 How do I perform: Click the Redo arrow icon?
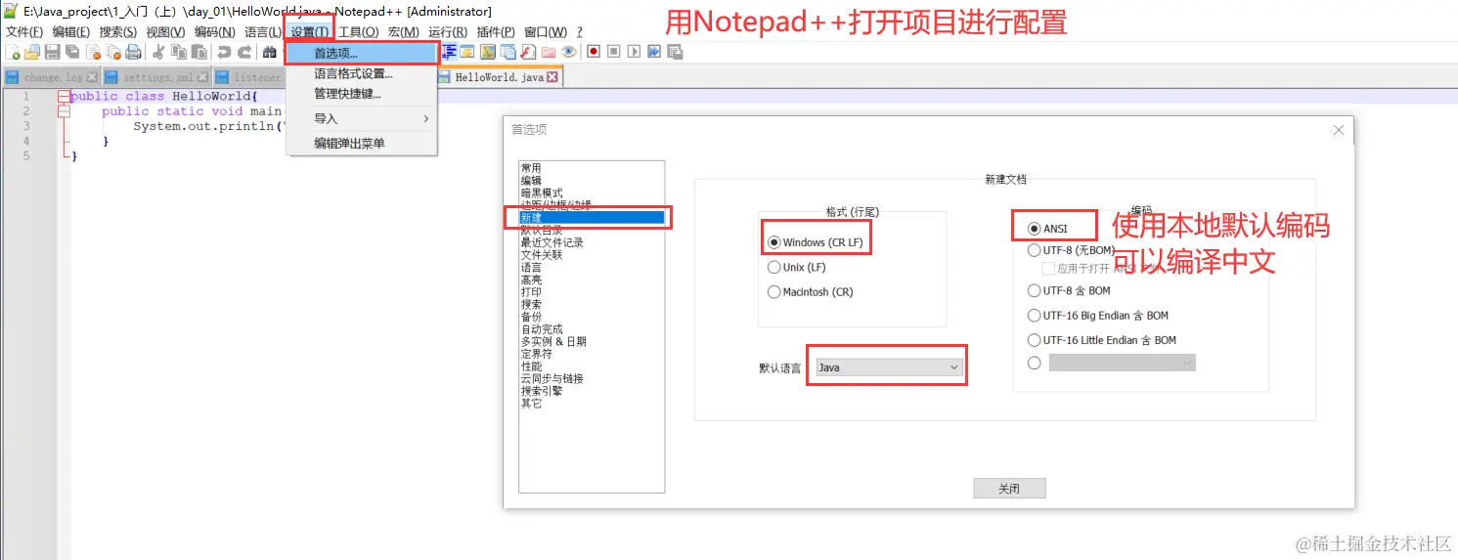tap(244, 52)
